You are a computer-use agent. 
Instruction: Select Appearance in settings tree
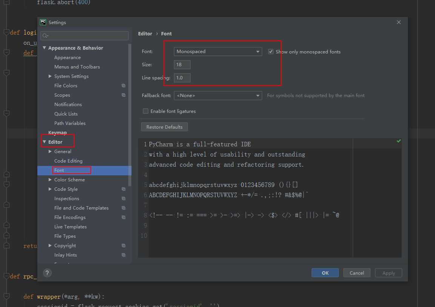[68, 58]
